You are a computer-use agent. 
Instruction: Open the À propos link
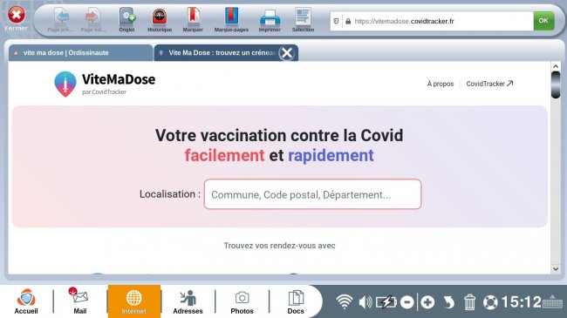click(x=440, y=84)
